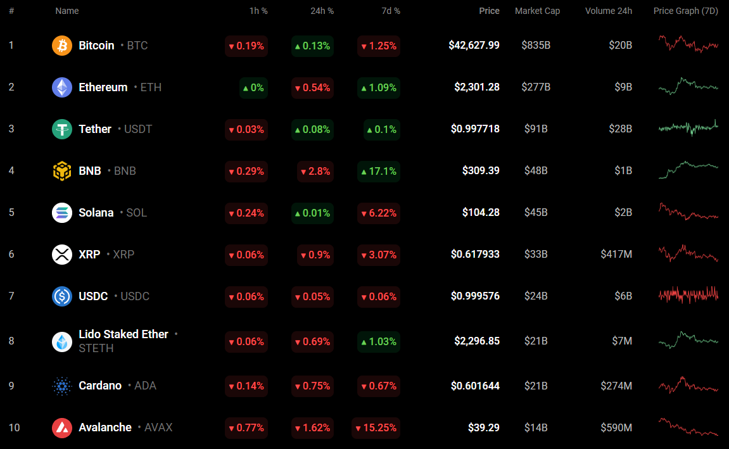Viewport: 729px width, 449px height.
Task: Click the BNB yellow logo icon
Action: pos(62,171)
